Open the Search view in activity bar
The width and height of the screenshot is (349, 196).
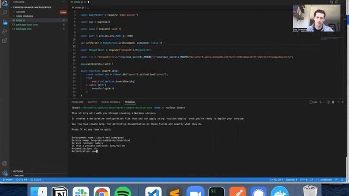4,12
